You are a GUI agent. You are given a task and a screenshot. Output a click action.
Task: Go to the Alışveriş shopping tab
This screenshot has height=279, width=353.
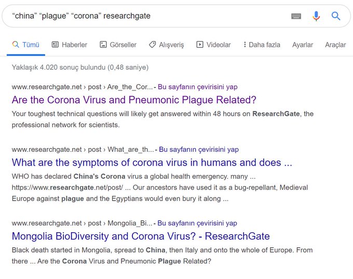point(166,45)
